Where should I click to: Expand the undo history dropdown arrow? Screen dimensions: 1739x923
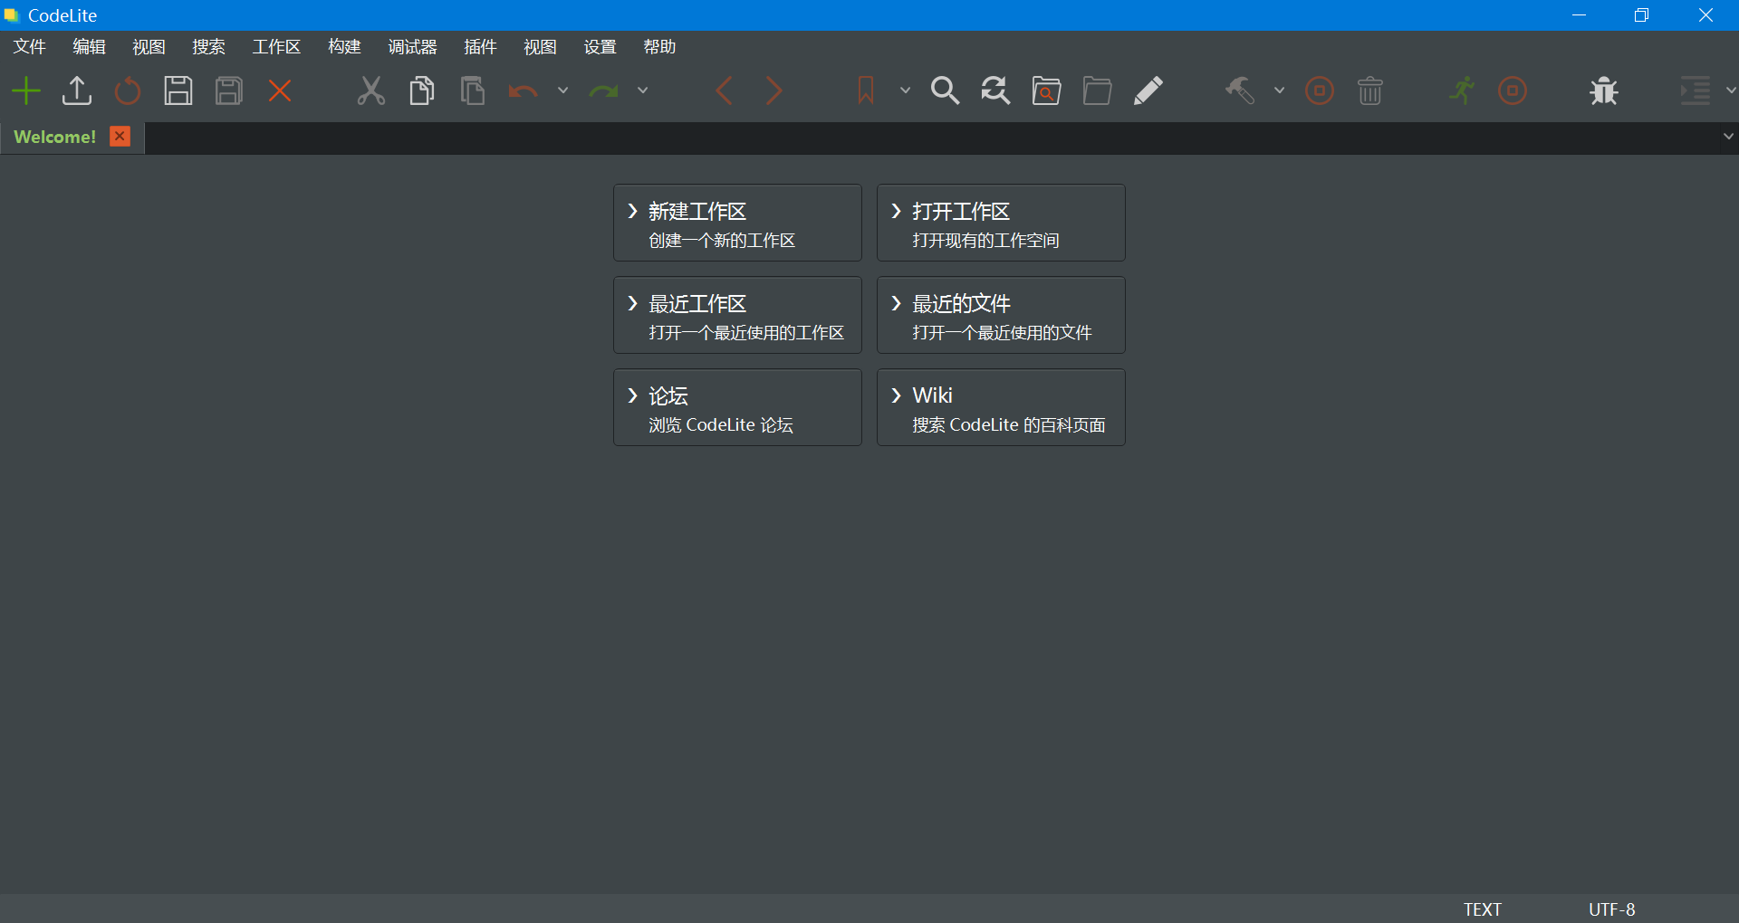[x=562, y=90]
